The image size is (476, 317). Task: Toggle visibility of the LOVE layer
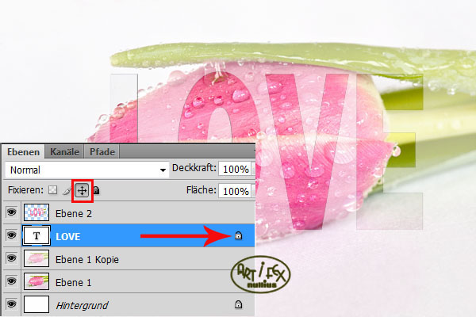pyautogui.click(x=12, y=235)
